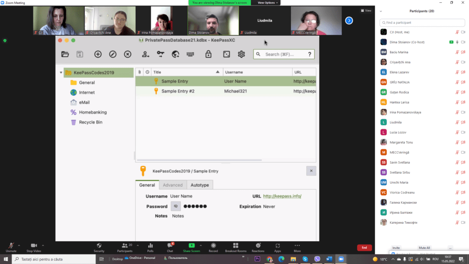Switch to the Autotype tab
The width and height of the screenshot is (469, 264).
(199, 185)
